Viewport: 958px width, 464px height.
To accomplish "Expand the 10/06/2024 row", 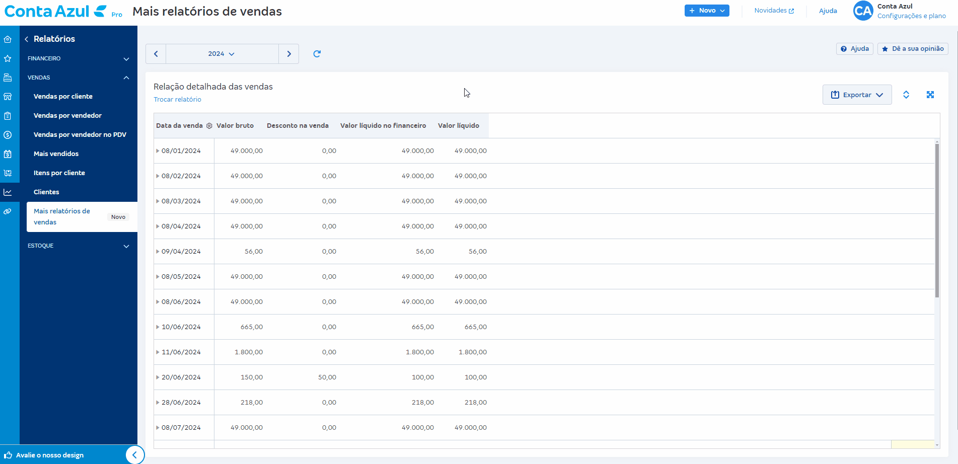I will pyautogui.click(x=158, y=327).
